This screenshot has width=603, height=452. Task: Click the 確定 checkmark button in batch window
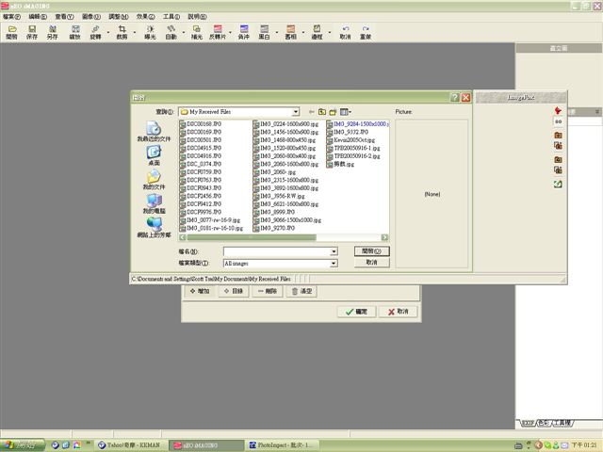click(356, 312)
